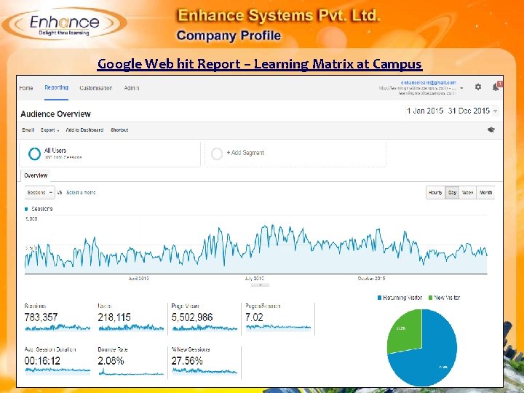The height and width of the screenshot is (393, 524).
Task: Click the Page Views sparkline
Action: pos(205,327)
